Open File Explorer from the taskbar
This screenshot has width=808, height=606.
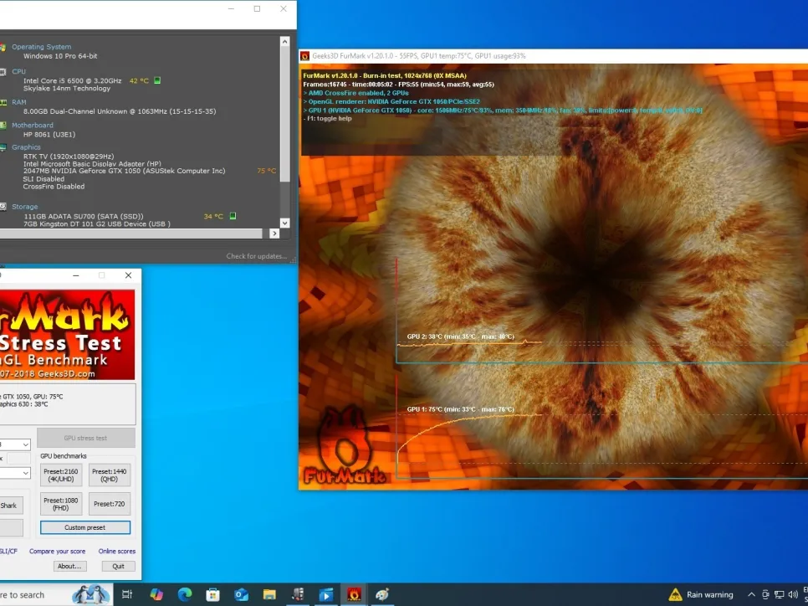coord(269,594)
